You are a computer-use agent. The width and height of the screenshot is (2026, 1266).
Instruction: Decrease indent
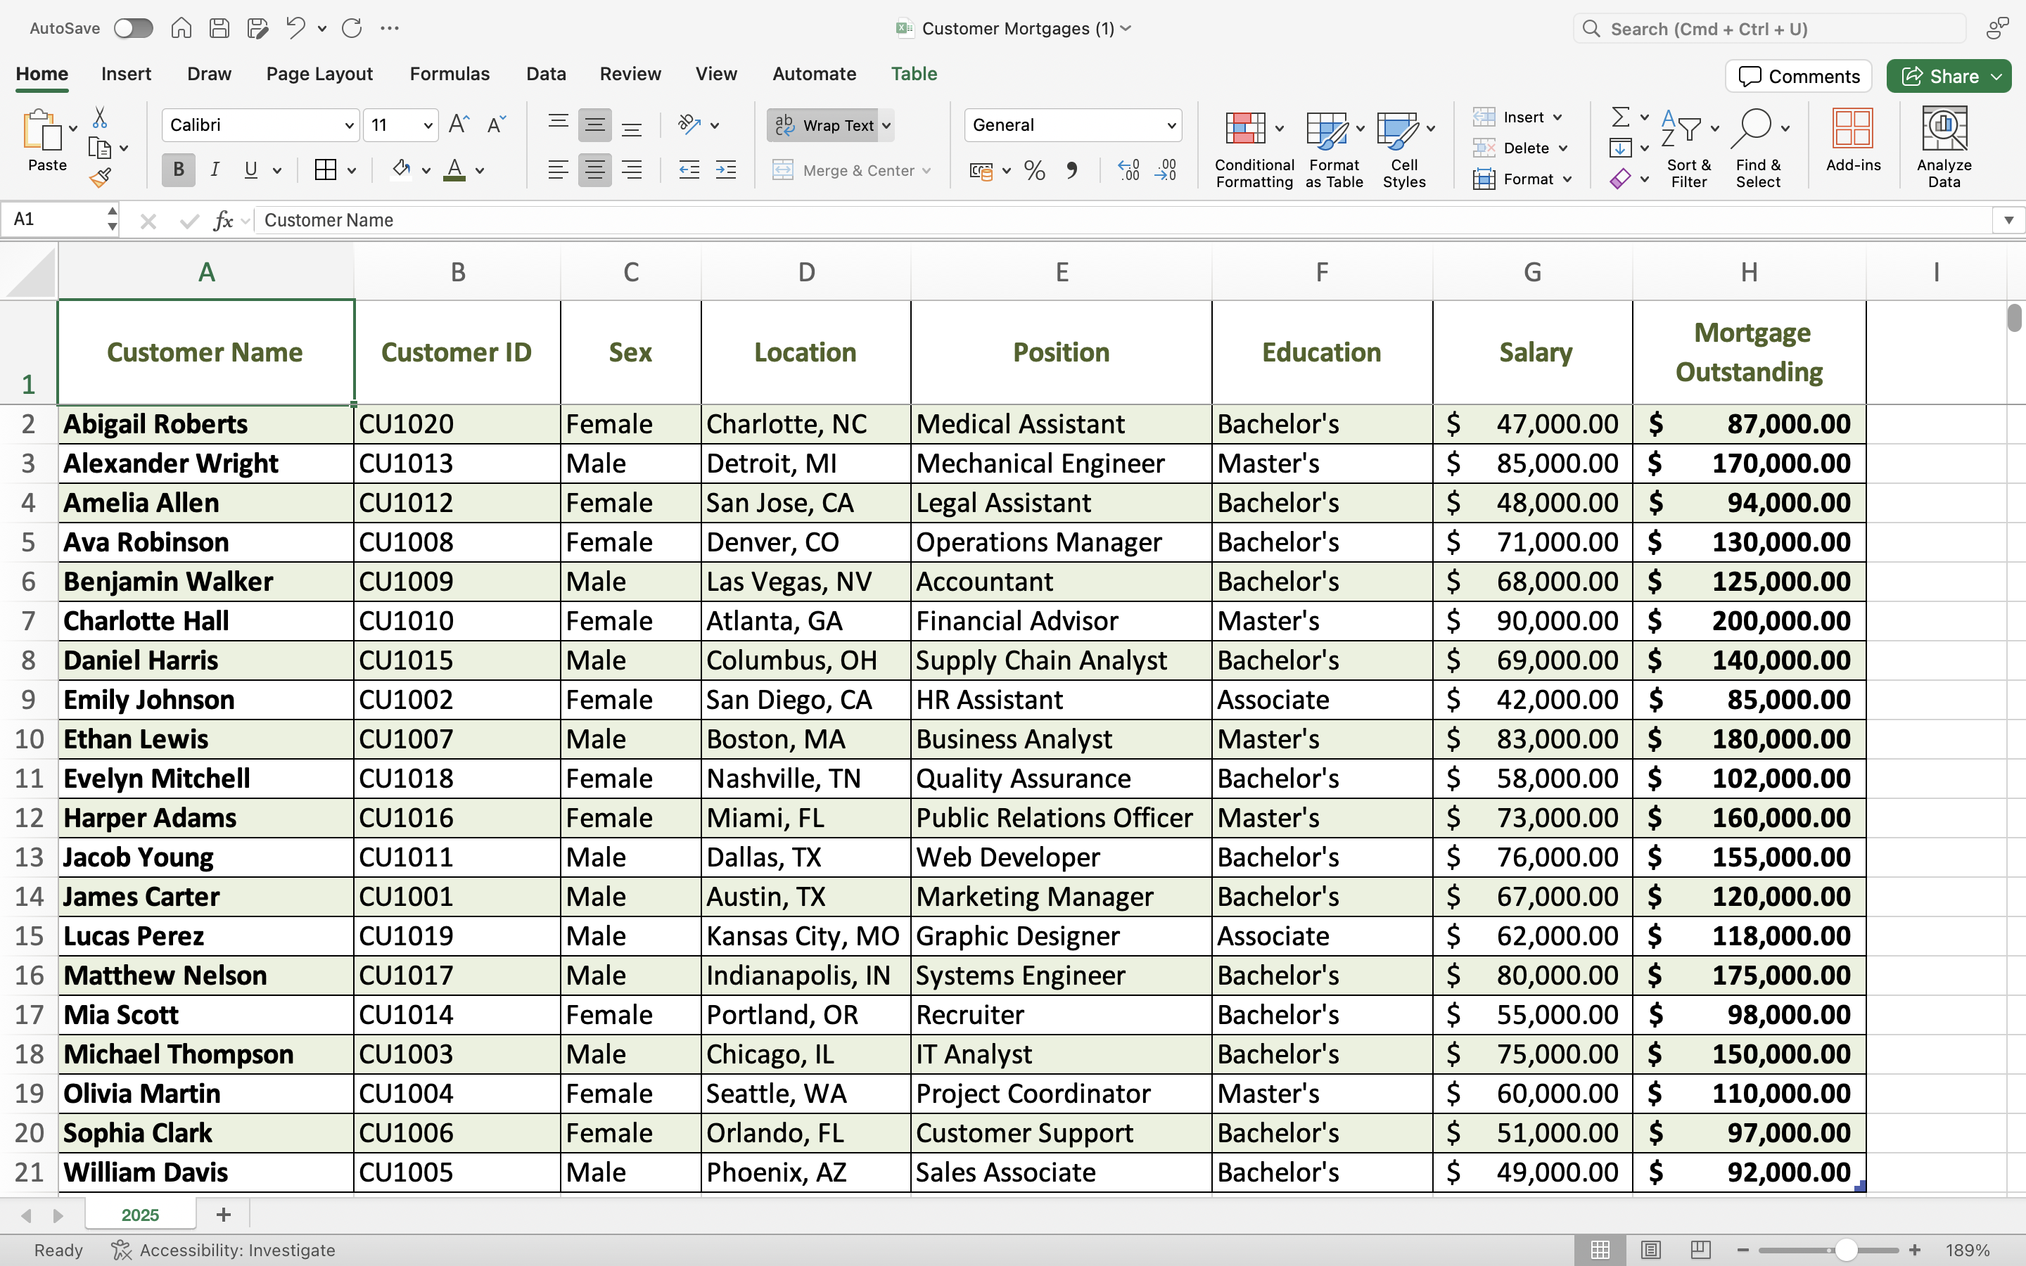[688, 171]
